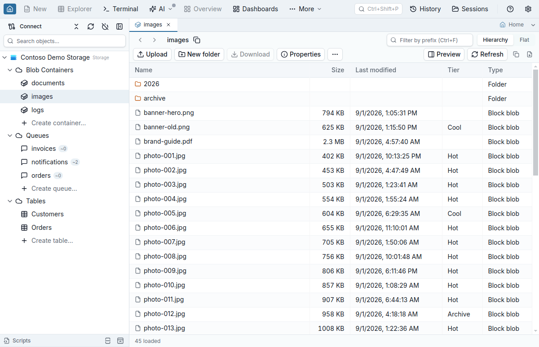The width and height of the screenshot is (539, 347).
Task: Click the Contoso Demo Storage icon
Action: coord(13,57)
